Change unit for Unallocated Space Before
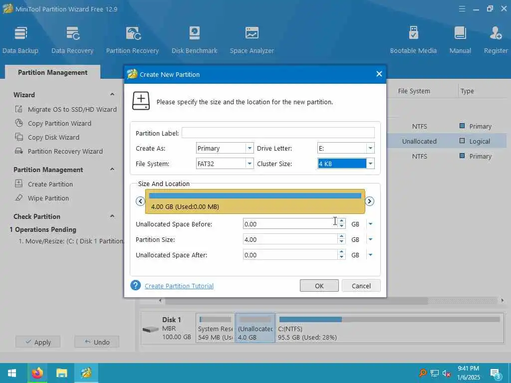 click(x=370, y=224)
